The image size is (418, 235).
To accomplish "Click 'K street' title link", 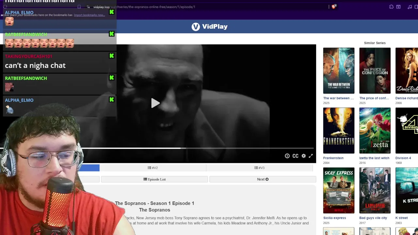I will (402, 218).
